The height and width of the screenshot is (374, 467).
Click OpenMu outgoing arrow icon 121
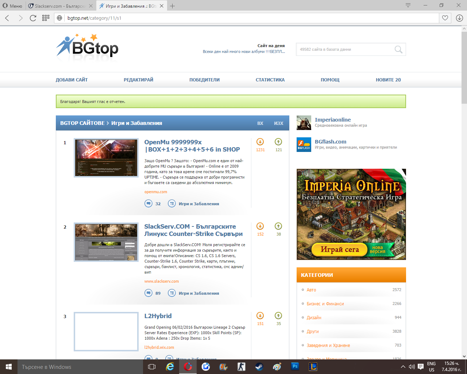click(x=278, y=142)
